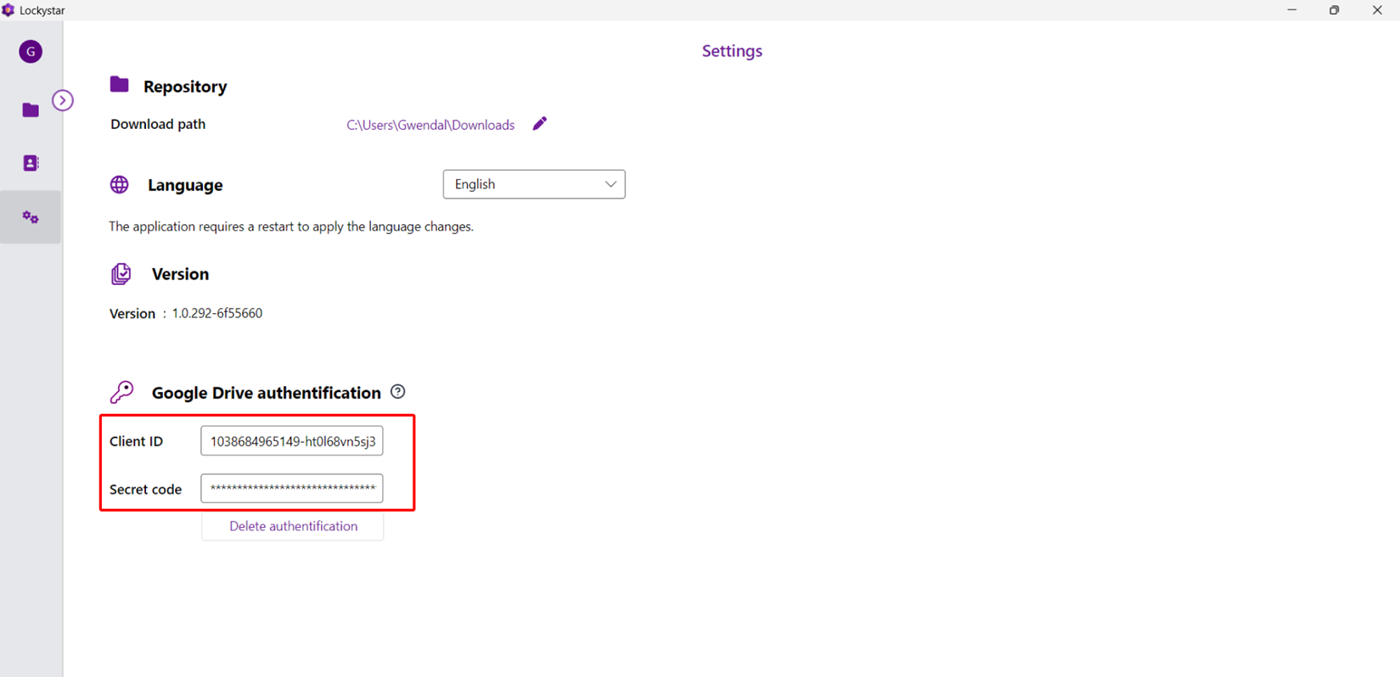Screen dimensions: 1400x677
Task: Expand the sidebar with chevron arrow
Action: [63, 100]
